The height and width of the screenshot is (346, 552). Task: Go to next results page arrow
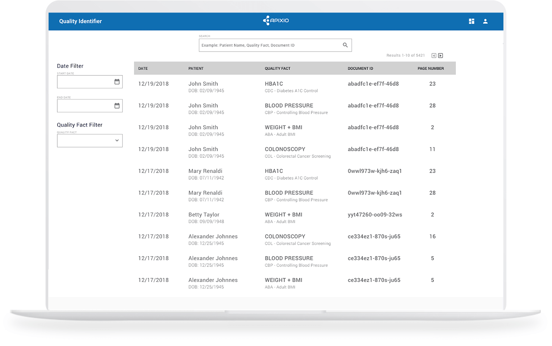(x=440, y=56)
